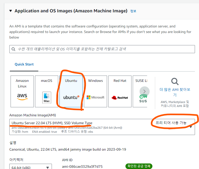Click the ENA enabled: true text
This screenshot has width=199, height=169.
pyautogui.click(x=45, y=132)
